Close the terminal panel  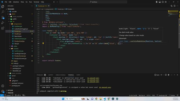(x=177, y=75)
